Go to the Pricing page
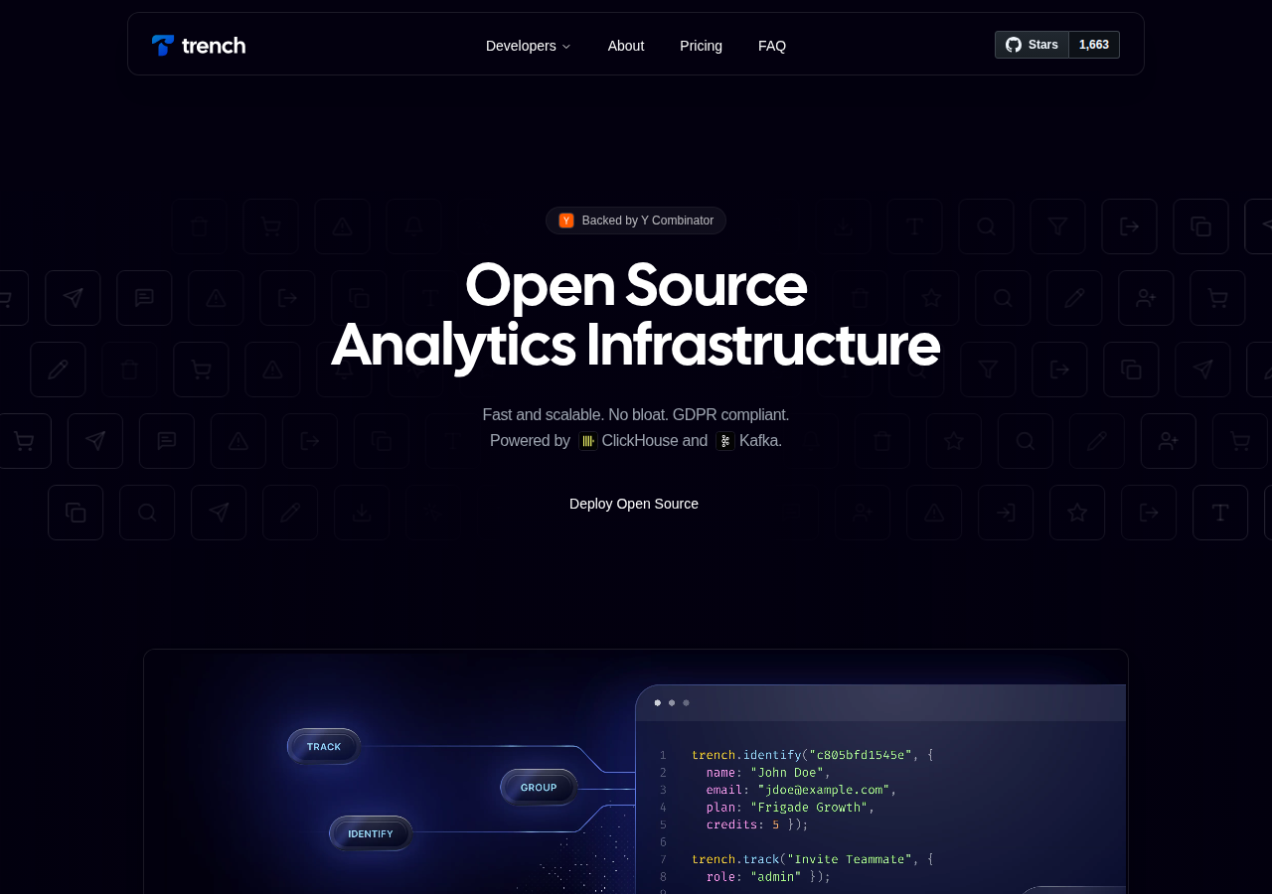The height and width of the screenshot is (894, 1272). pyautogui.click(x=701, y=46)
